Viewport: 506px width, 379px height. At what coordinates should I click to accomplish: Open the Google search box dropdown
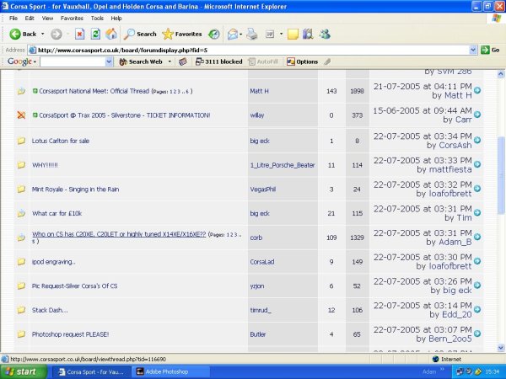(x=110, y=61)
